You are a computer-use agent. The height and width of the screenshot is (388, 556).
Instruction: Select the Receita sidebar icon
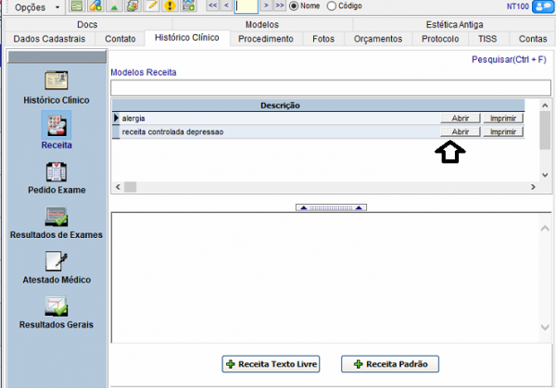click(x=57, y=125)
